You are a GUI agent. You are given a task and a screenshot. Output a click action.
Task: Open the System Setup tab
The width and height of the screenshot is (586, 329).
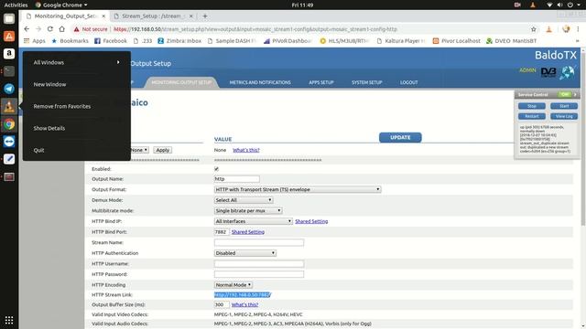tap(366, 82)
